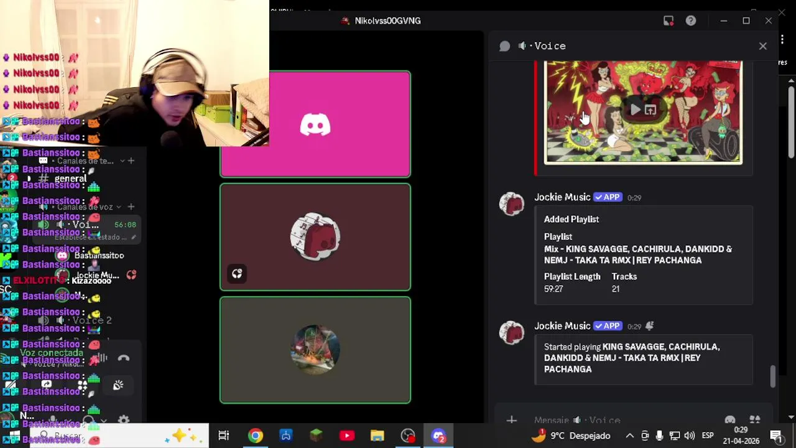Screen dimensions: 796x448
Task: Open the Discord inbox icon in title bar
Action: coord(669,21)
